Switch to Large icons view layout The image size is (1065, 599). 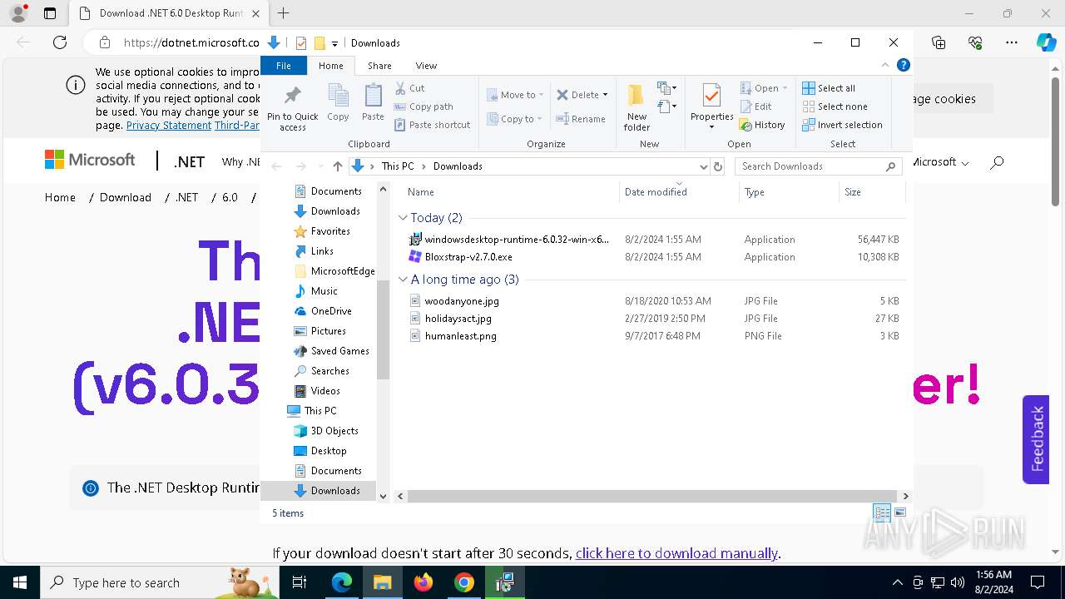click(x=900, y=512)
